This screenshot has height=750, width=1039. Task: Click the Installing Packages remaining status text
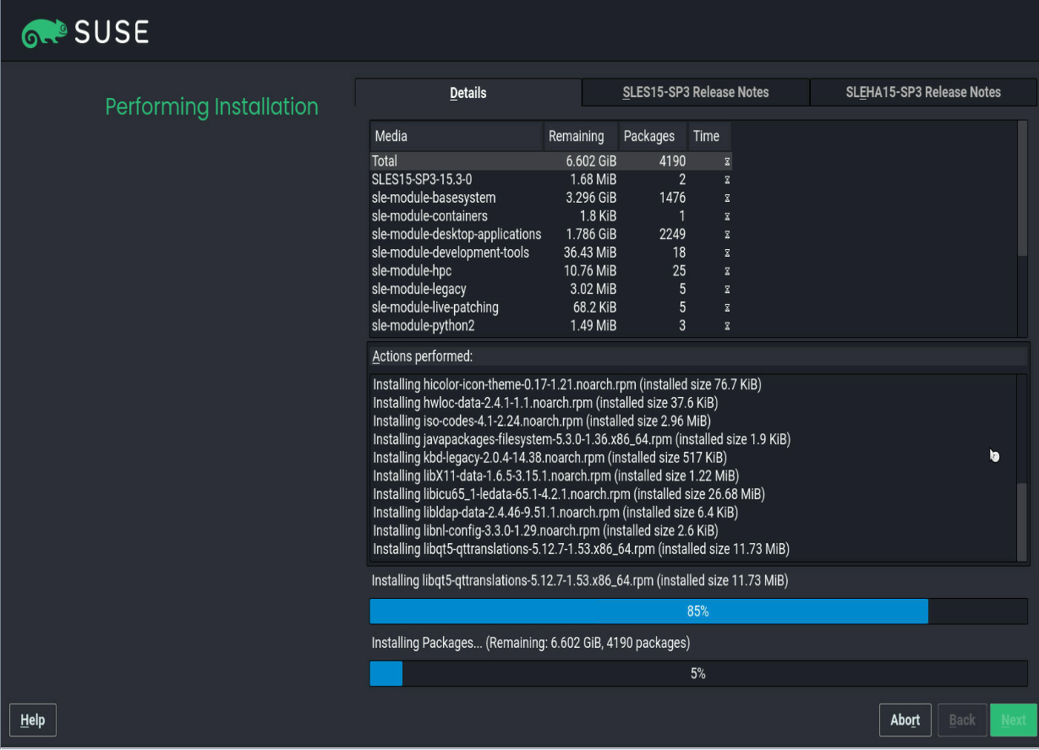(x=531, y=644)
